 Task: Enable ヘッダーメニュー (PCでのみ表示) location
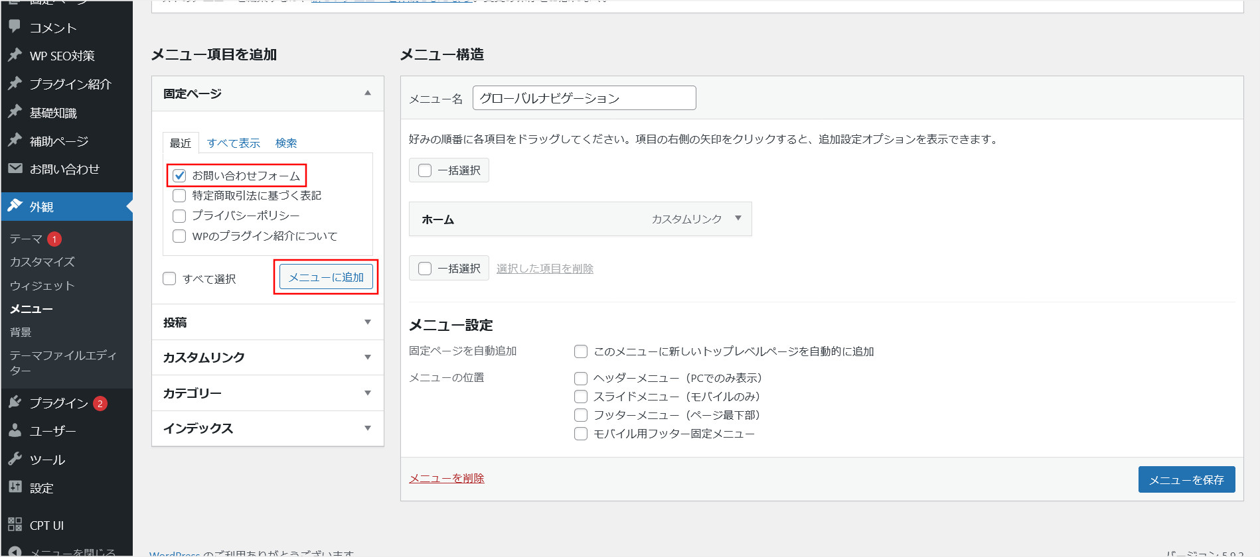(581, 378)
